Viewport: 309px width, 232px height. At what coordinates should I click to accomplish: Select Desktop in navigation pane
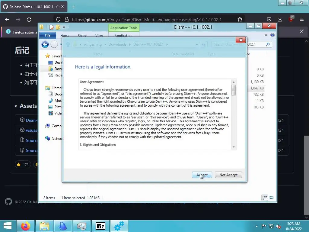point(56,62)
